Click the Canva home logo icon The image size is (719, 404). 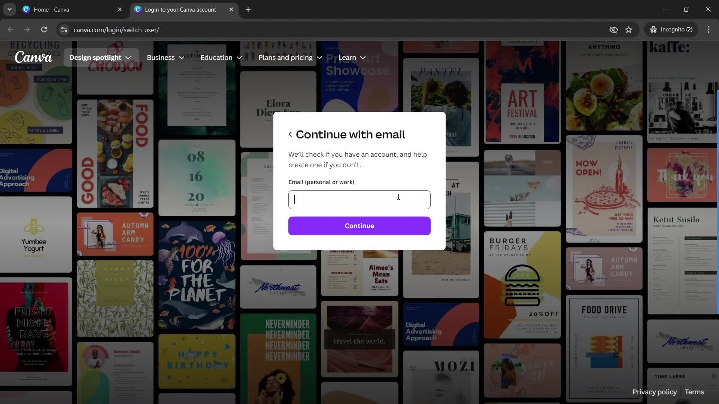(33, 57)
